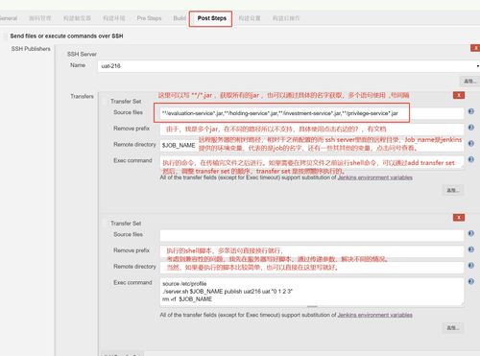Click the first 'Transfer Set' heading

click(126, 101)
